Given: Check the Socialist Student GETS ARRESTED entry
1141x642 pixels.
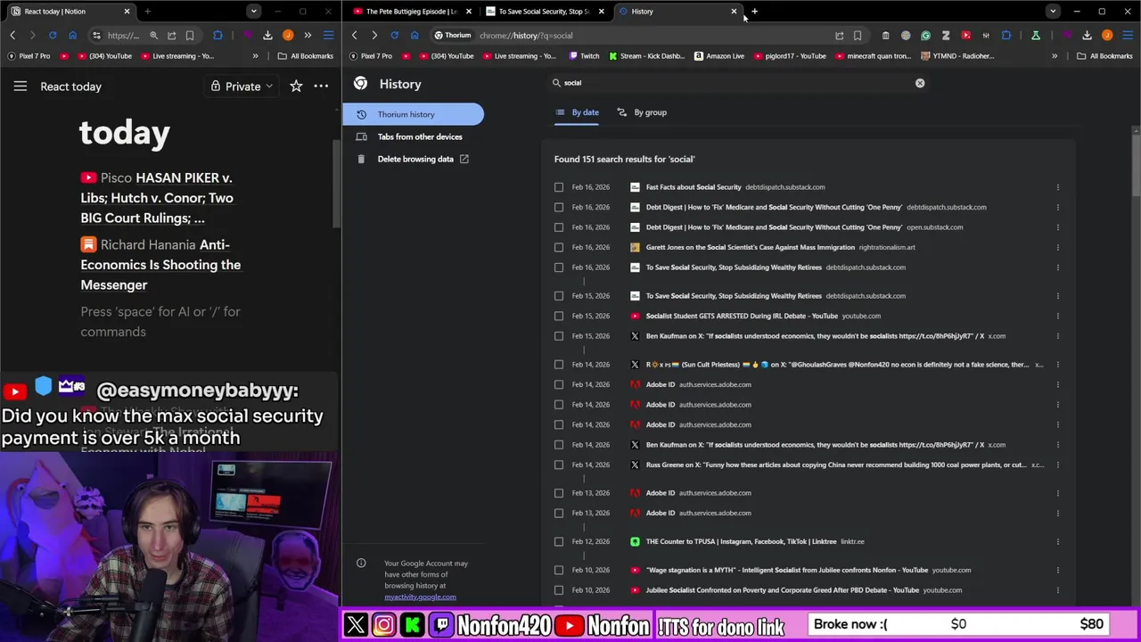Looking at the screenshot, I should click(559, 316).
